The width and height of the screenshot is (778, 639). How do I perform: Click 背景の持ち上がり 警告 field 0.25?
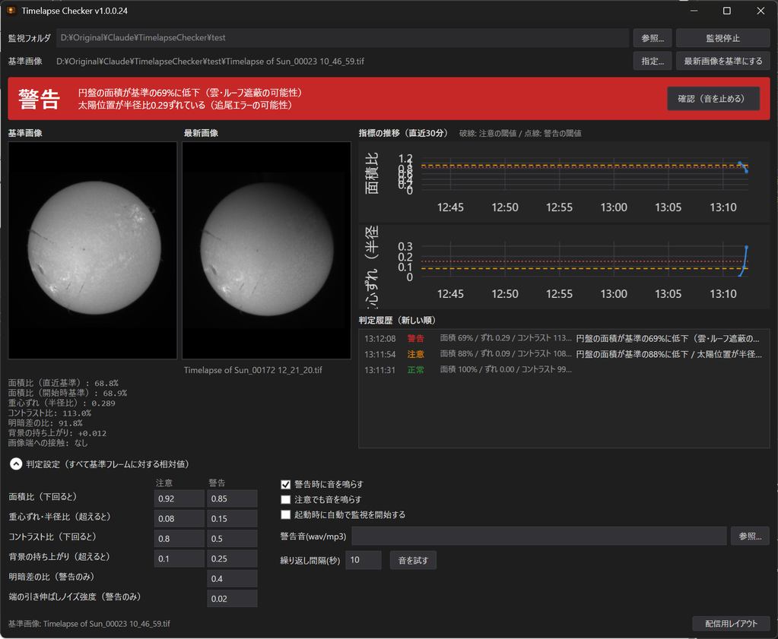coord(232,558)
